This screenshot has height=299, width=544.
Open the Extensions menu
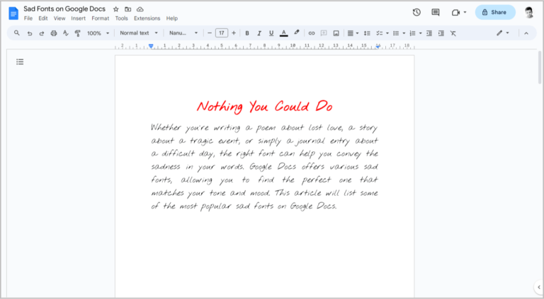pyautogui.click(x=147, y=18)
